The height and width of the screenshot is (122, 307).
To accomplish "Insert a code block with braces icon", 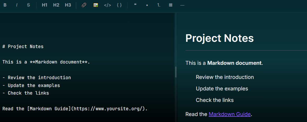I will 119,5.
